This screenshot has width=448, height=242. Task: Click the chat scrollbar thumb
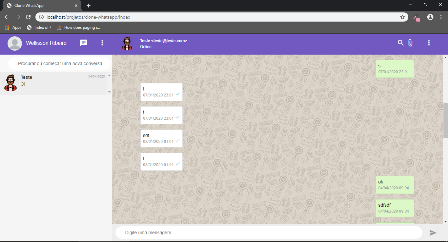coord(445,120)
